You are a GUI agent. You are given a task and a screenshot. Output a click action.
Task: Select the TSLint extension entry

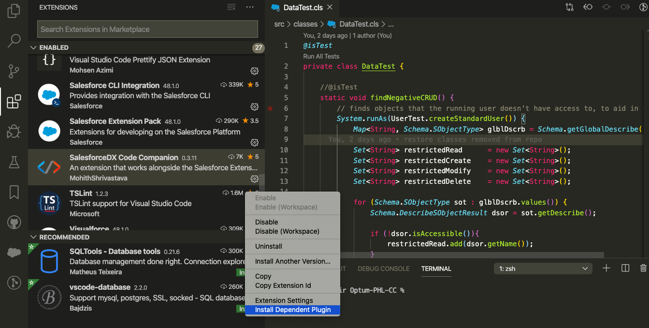[146, 203]
